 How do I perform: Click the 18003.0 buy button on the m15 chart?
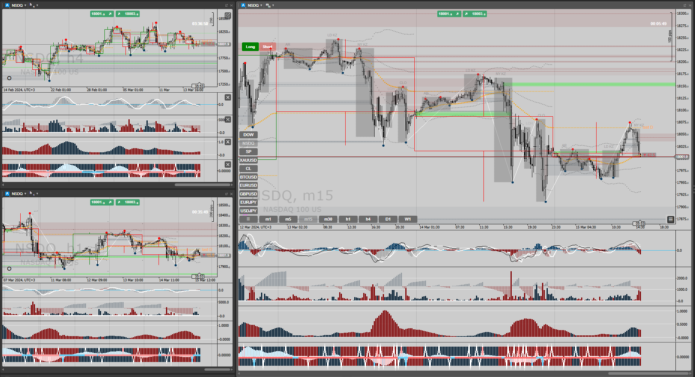point(475,14)
